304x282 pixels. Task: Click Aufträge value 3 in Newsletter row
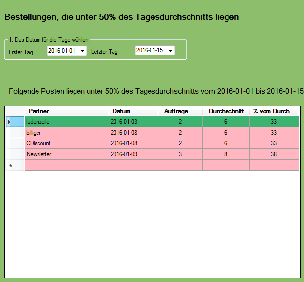point(180,154)
